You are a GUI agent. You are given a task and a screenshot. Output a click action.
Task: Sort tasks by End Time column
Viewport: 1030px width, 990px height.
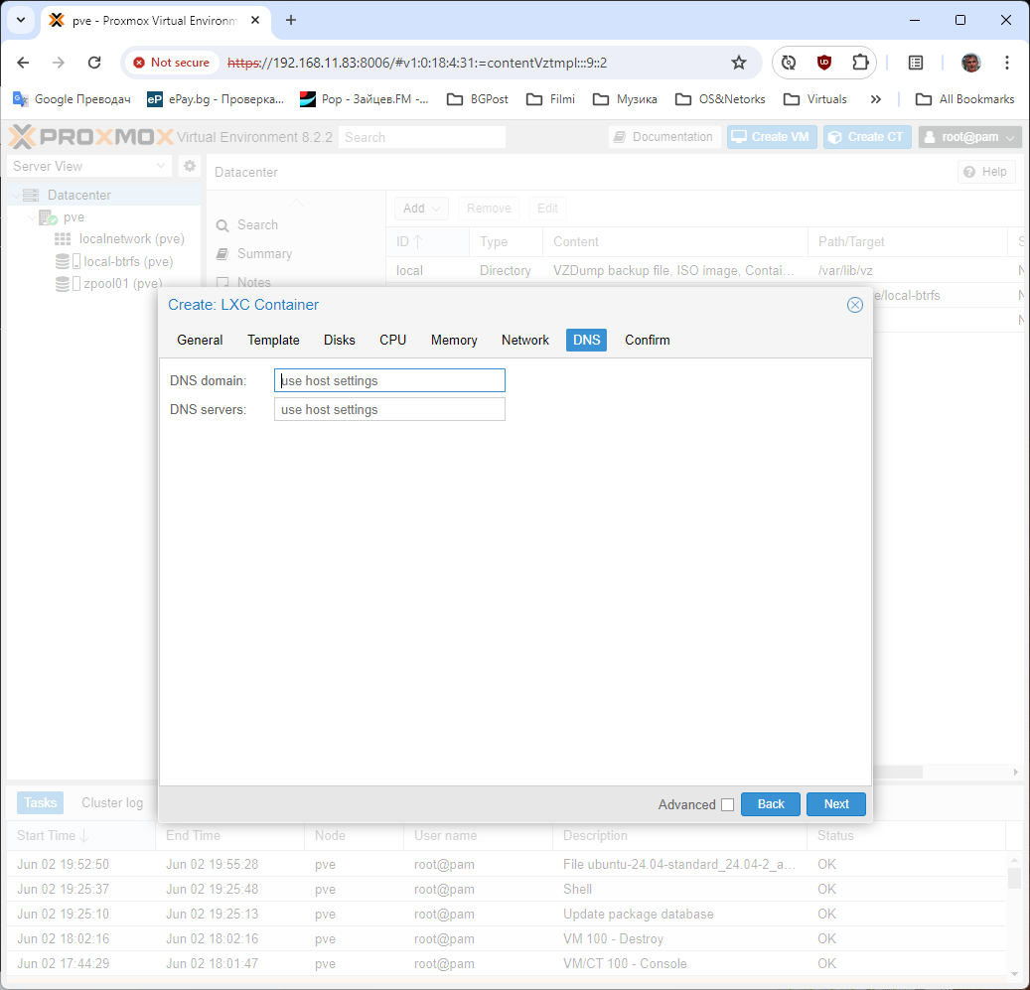[229, 836]
